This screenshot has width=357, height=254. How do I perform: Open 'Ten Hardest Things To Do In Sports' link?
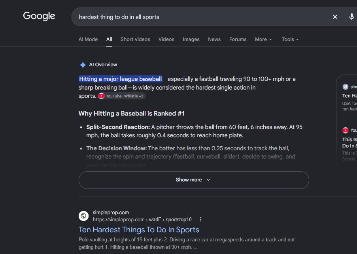tap(139, 230)
